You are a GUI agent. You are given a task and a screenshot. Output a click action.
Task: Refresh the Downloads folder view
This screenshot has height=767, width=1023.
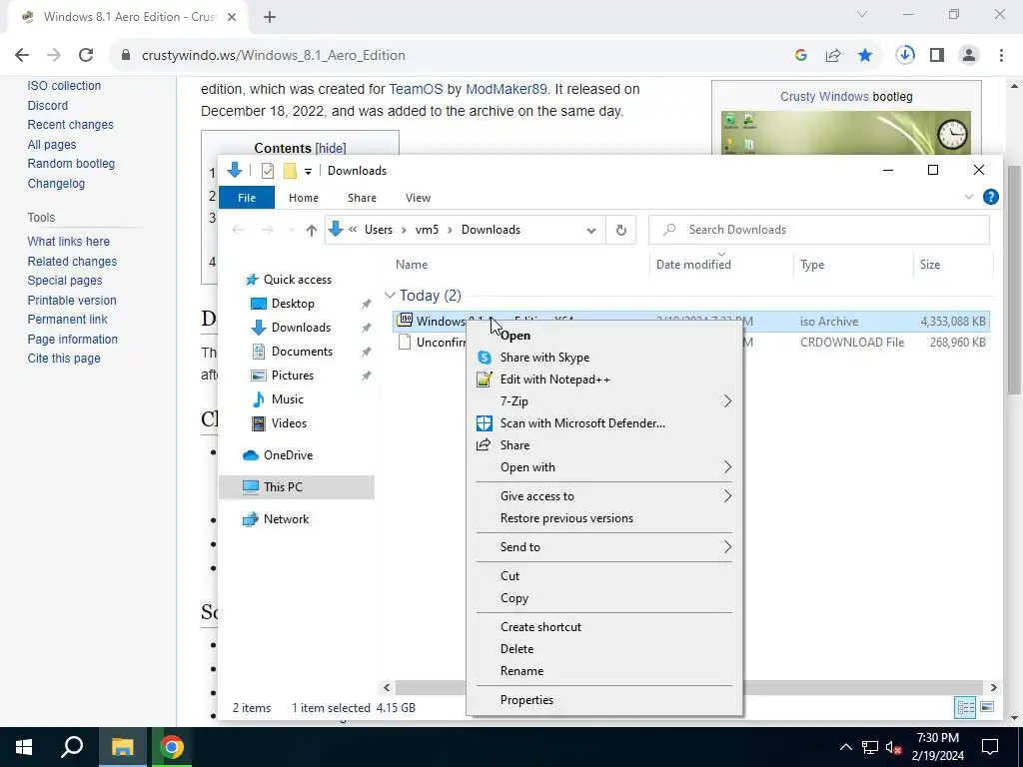[621, 230]
